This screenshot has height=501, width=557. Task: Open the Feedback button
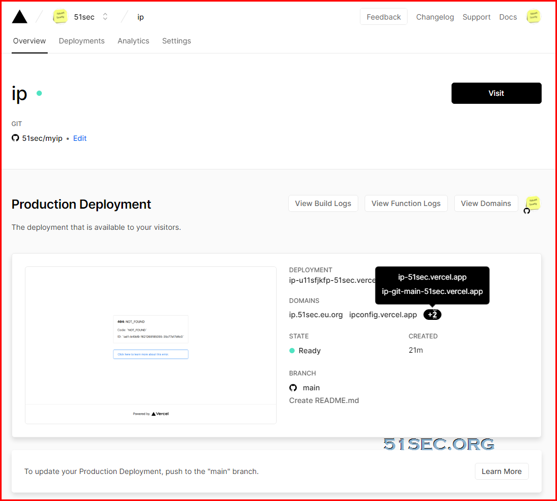(384, 17)
